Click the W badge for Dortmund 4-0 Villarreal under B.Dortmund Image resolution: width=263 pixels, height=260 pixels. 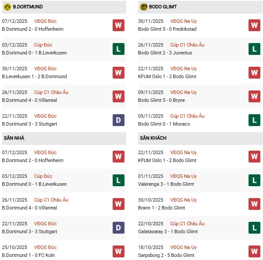tap(118, 96)
